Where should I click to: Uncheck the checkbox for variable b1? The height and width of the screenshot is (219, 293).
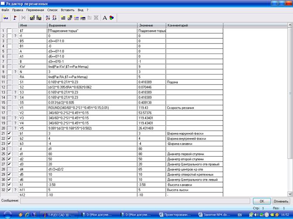[9, 134]
